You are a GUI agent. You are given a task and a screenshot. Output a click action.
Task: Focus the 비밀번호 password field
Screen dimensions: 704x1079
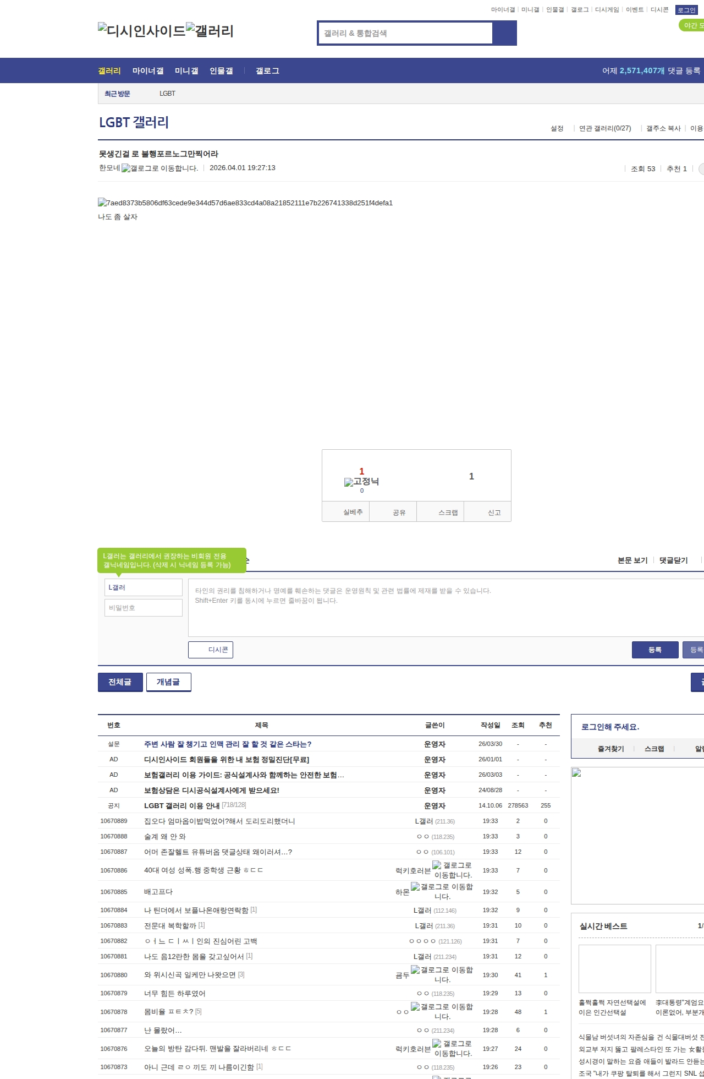tap(144, 608)
